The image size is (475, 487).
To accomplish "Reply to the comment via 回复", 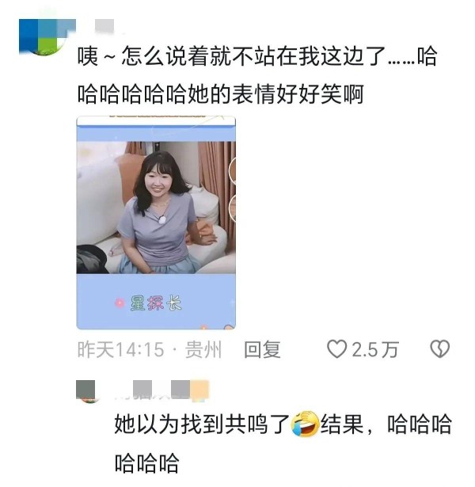I will pyautogui.click(x=262, y=350).
